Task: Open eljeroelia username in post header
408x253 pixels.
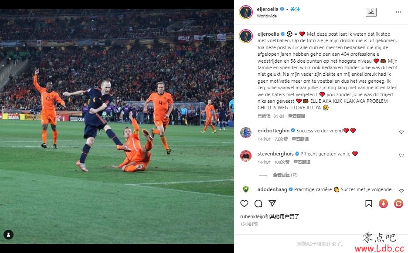Action: click(x=268, y=9)
